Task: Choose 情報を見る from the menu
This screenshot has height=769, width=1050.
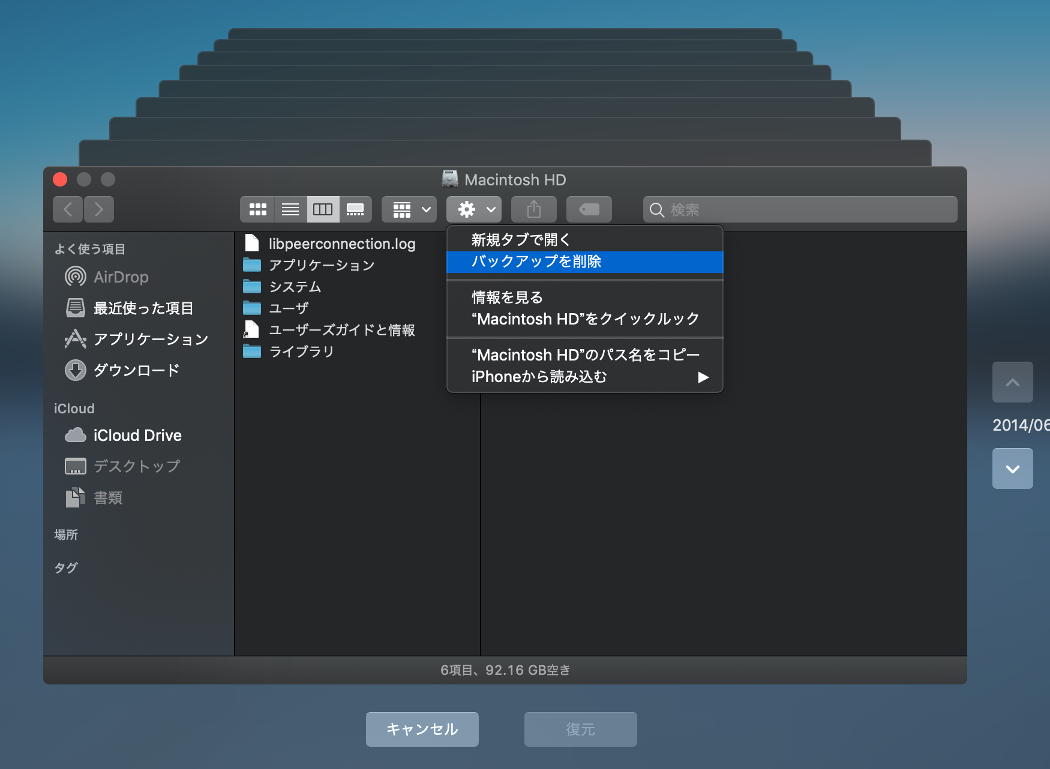Action: 585,298
